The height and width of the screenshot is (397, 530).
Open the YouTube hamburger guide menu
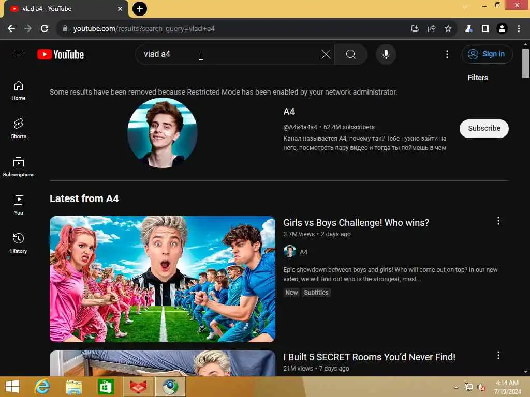19,54
